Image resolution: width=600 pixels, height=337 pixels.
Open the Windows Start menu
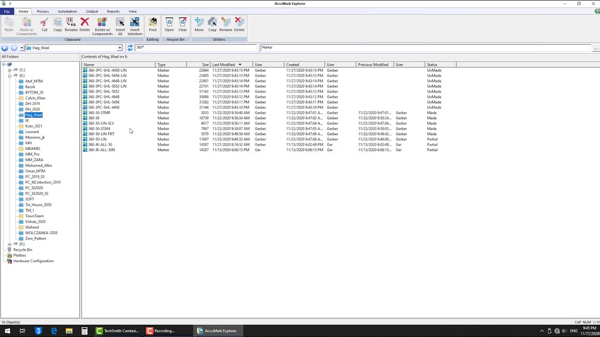tap(7, 331)
